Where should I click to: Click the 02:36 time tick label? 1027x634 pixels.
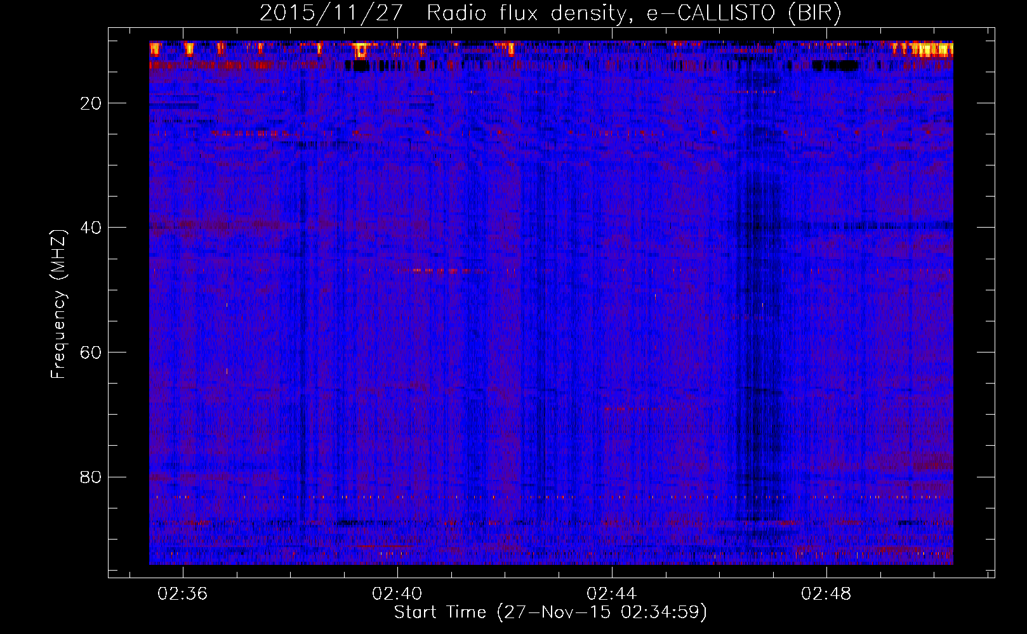point(183,594)
